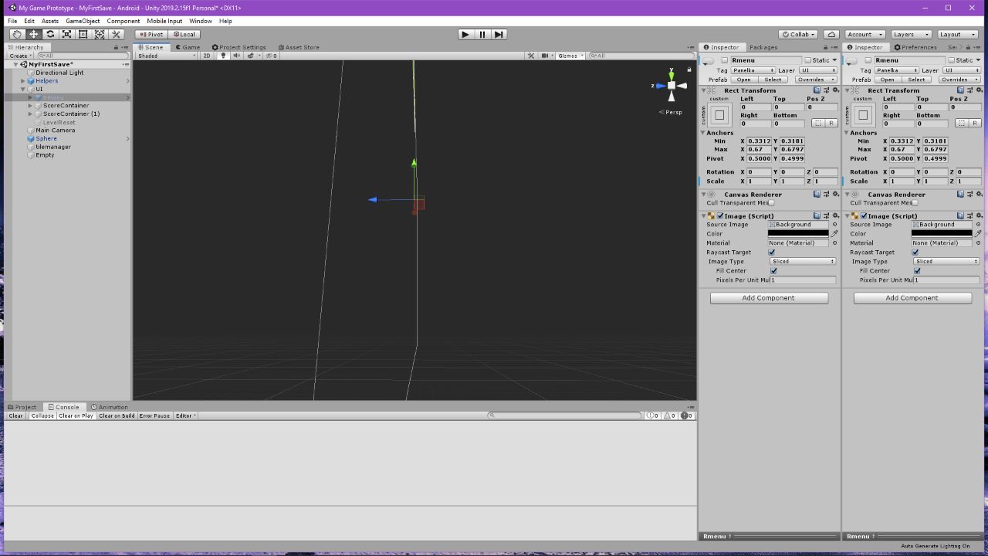
Task: Open the Color swatch in the Inspector beside Packages
Action: tap(798, 233)
